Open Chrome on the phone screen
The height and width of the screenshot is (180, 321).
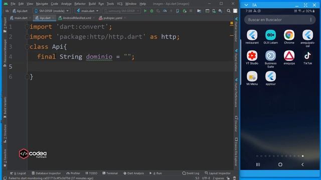click(289, 36)
